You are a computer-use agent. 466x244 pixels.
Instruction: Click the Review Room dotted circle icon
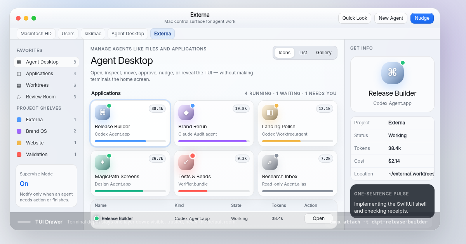(19, 97)
